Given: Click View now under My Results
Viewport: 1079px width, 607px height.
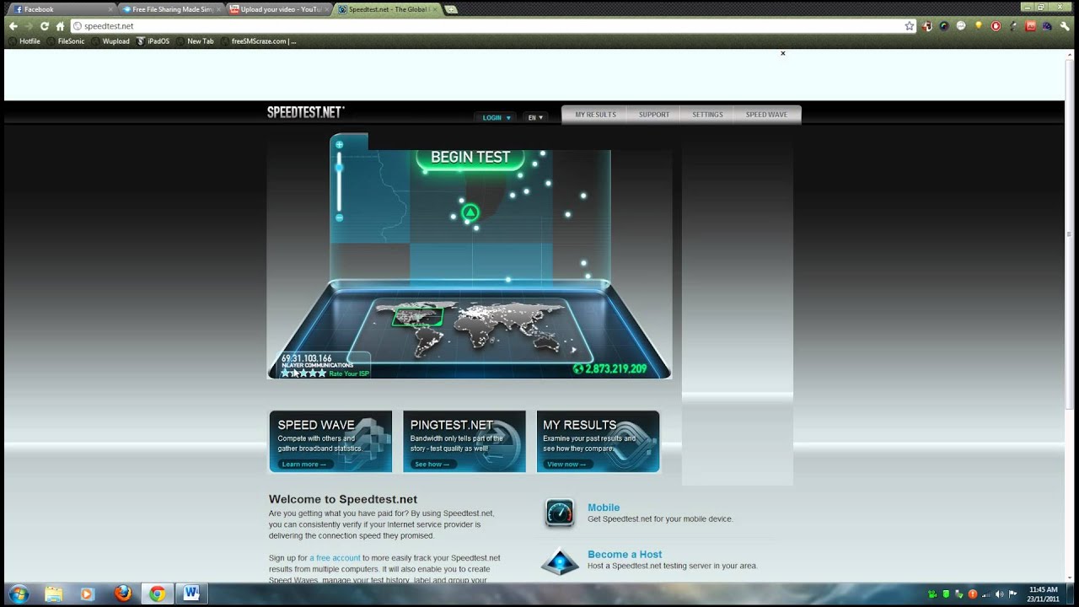Looking at the screenshot, I should (x=566, y=465).
